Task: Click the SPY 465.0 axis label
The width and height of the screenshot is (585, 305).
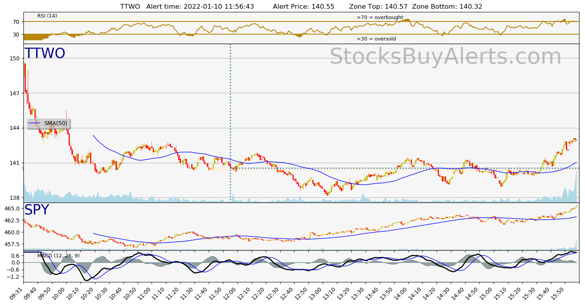Action: 12,208
